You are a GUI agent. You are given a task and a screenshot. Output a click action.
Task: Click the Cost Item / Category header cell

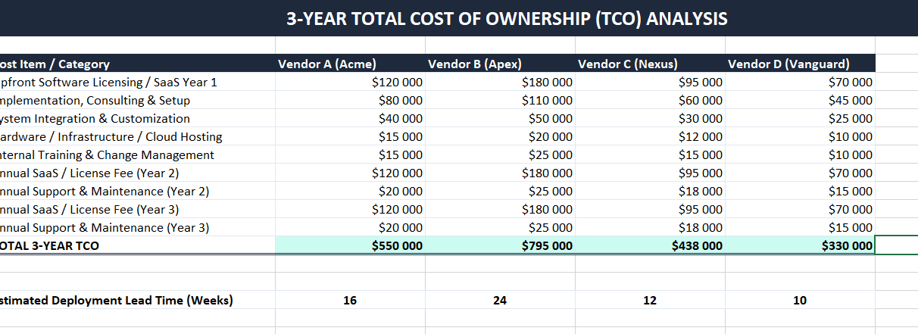(138, 64)
